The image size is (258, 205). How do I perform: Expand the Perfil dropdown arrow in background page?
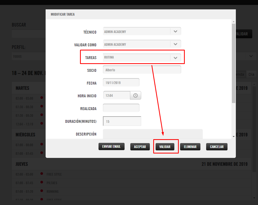tap(251, 56)
